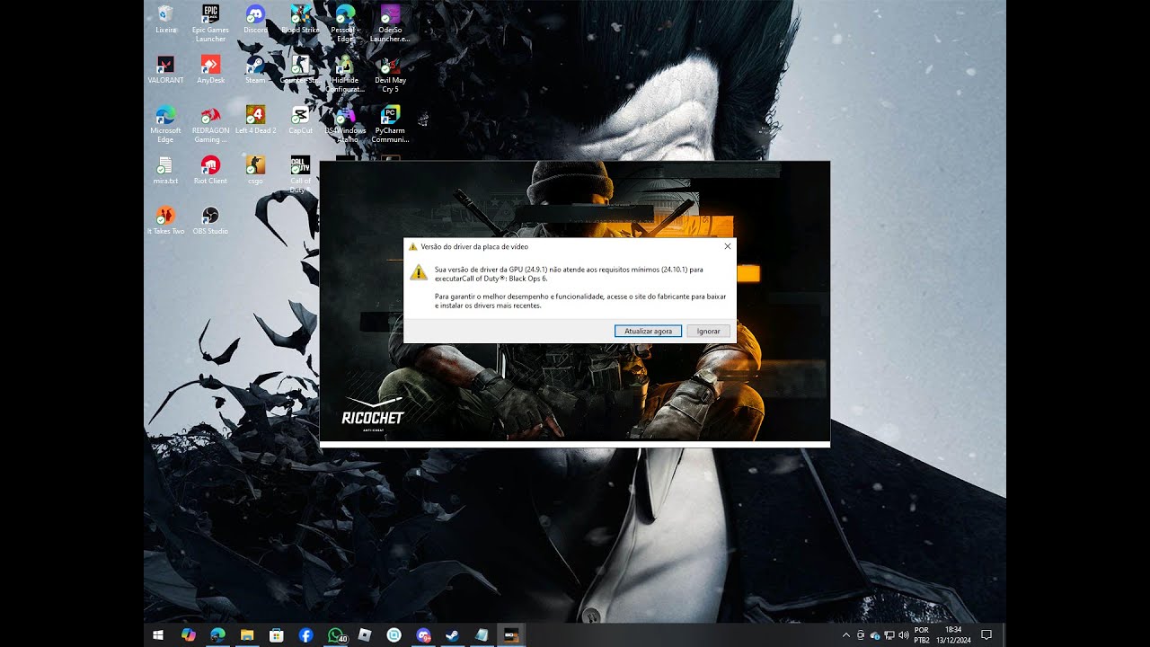The image size is (1150, 647).
Task: Select the It Takes Two desktop icon
Action: pyautogui.click(x=165, y=221)
